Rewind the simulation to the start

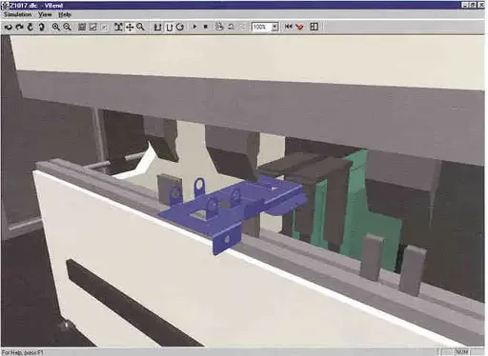(288, 28)
